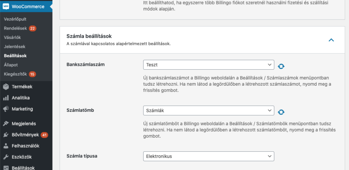Open the Számla típusa dropdown showing Elektronikus

tap(209, 156)
